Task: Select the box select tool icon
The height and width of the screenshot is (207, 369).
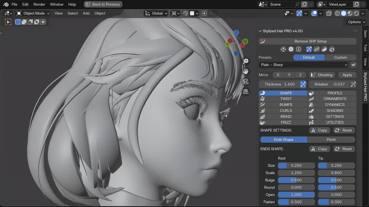Action: pyautogui.click(x=18, y=22)
